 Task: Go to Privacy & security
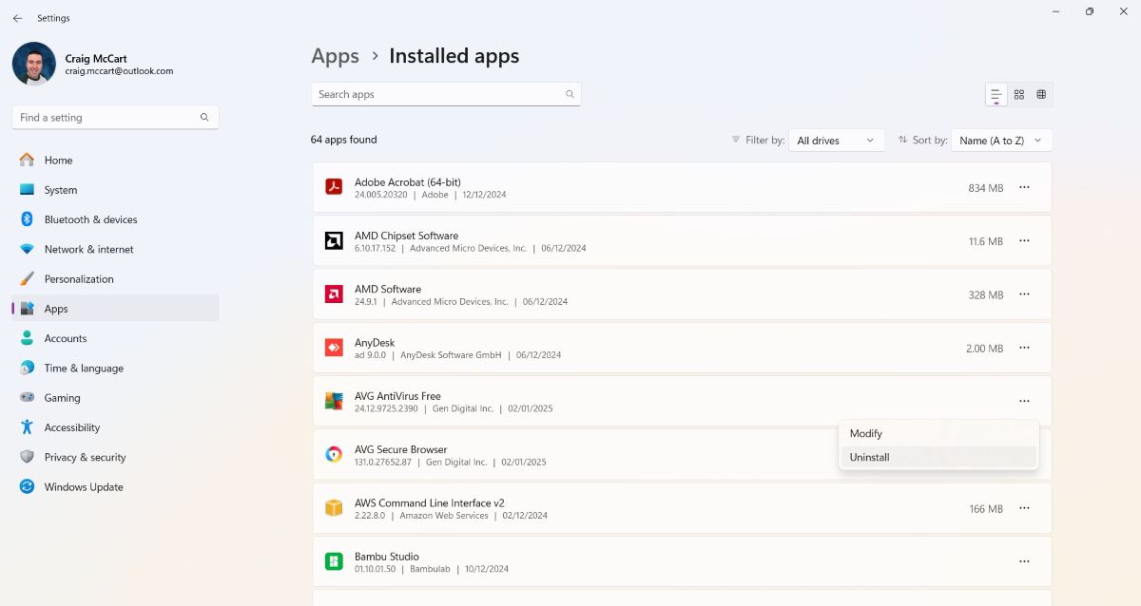(115, 457)
